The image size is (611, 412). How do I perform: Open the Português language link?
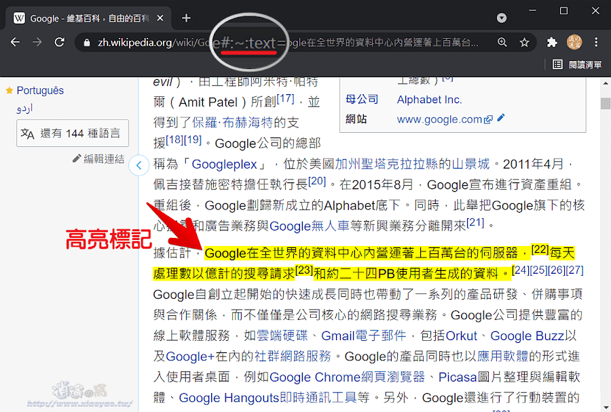40,90
